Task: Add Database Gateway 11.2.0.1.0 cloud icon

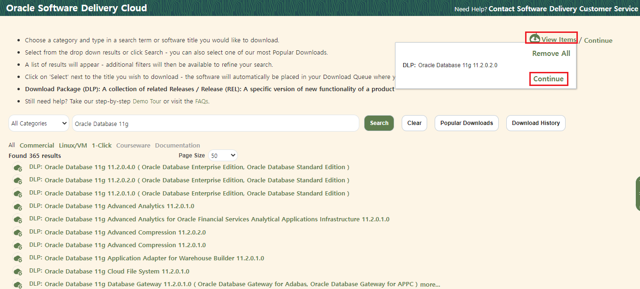Action: click(x=18, y=285)
